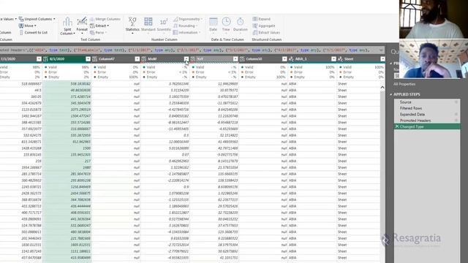The height and width of the screenshot is (263, 468).
Task: Click the top presenter webcam thumbnail
Action: coord(434,19)
